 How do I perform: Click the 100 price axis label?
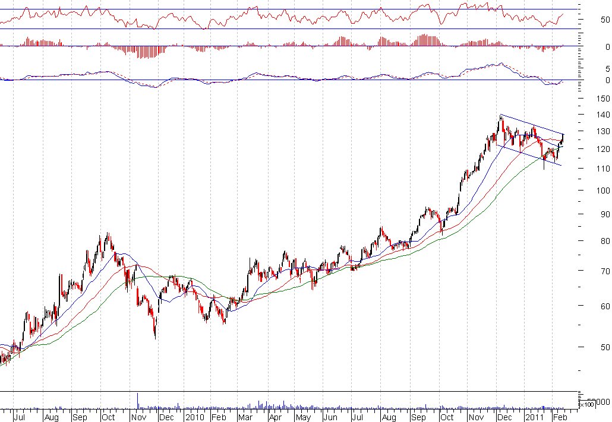pos(602,191)
